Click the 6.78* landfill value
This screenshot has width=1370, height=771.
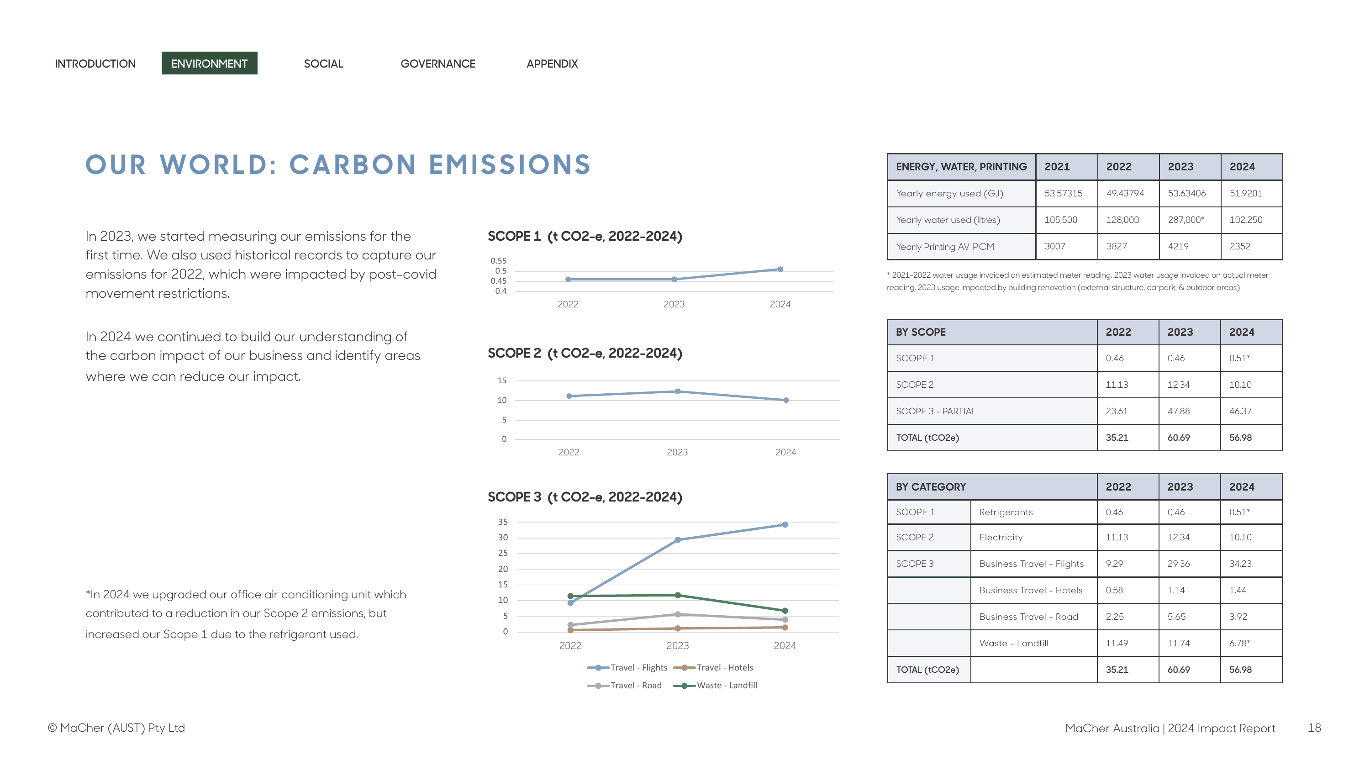(x=1251, y=643)
